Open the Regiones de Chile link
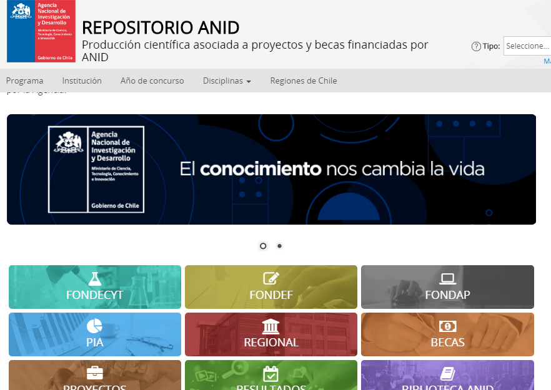 tap(303, 80)
